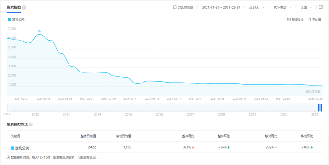Uncheck the 新闻头条 checkbox
The image size is (329, 165).
[289, 20]
